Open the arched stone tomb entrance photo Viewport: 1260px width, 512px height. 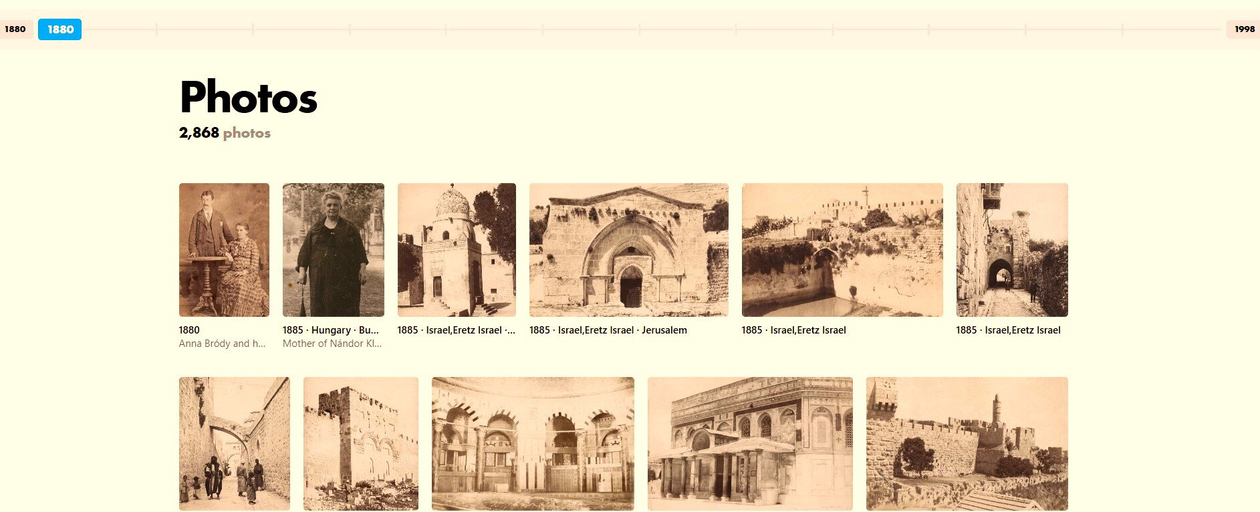tap(628, 250)
